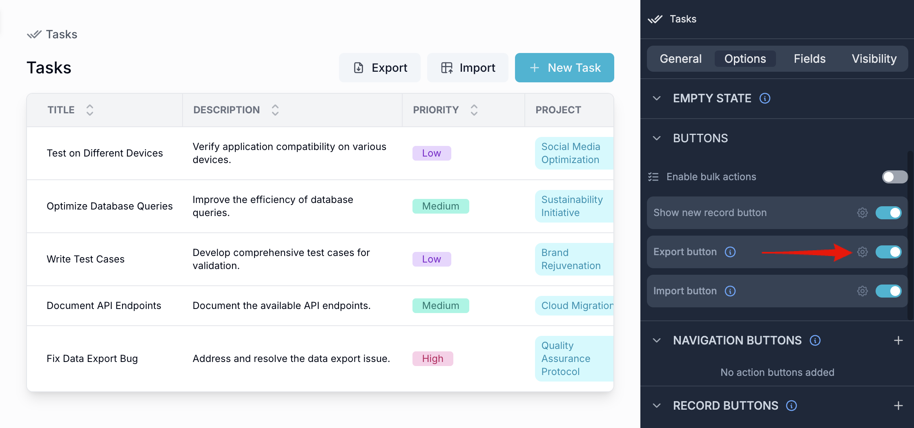914x428 pixels.
Task: Expand the Empty State section
Action: pyautogui.click(x=657, y=98)
